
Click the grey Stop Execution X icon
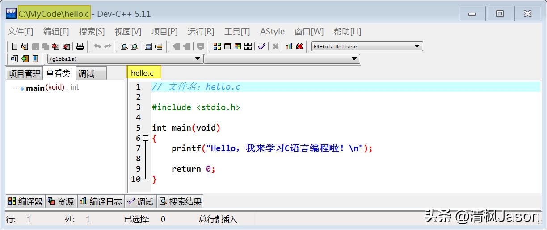coord(276,46)
